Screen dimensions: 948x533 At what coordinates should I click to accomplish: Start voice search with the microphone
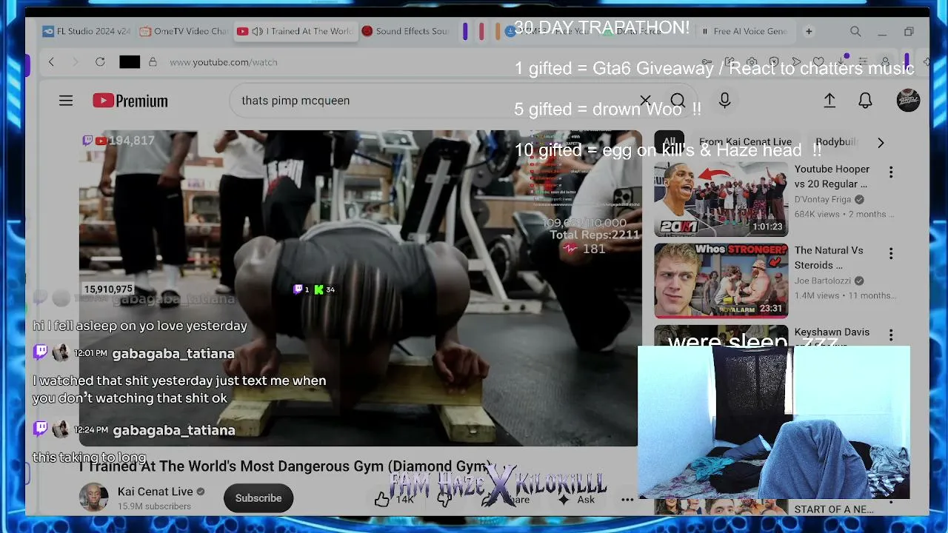724,101
